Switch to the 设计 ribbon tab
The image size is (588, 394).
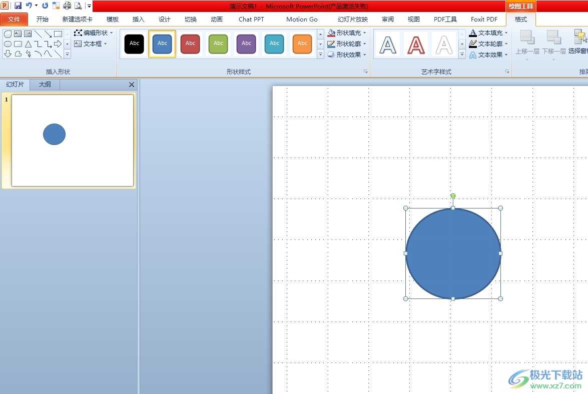[164, 19]
